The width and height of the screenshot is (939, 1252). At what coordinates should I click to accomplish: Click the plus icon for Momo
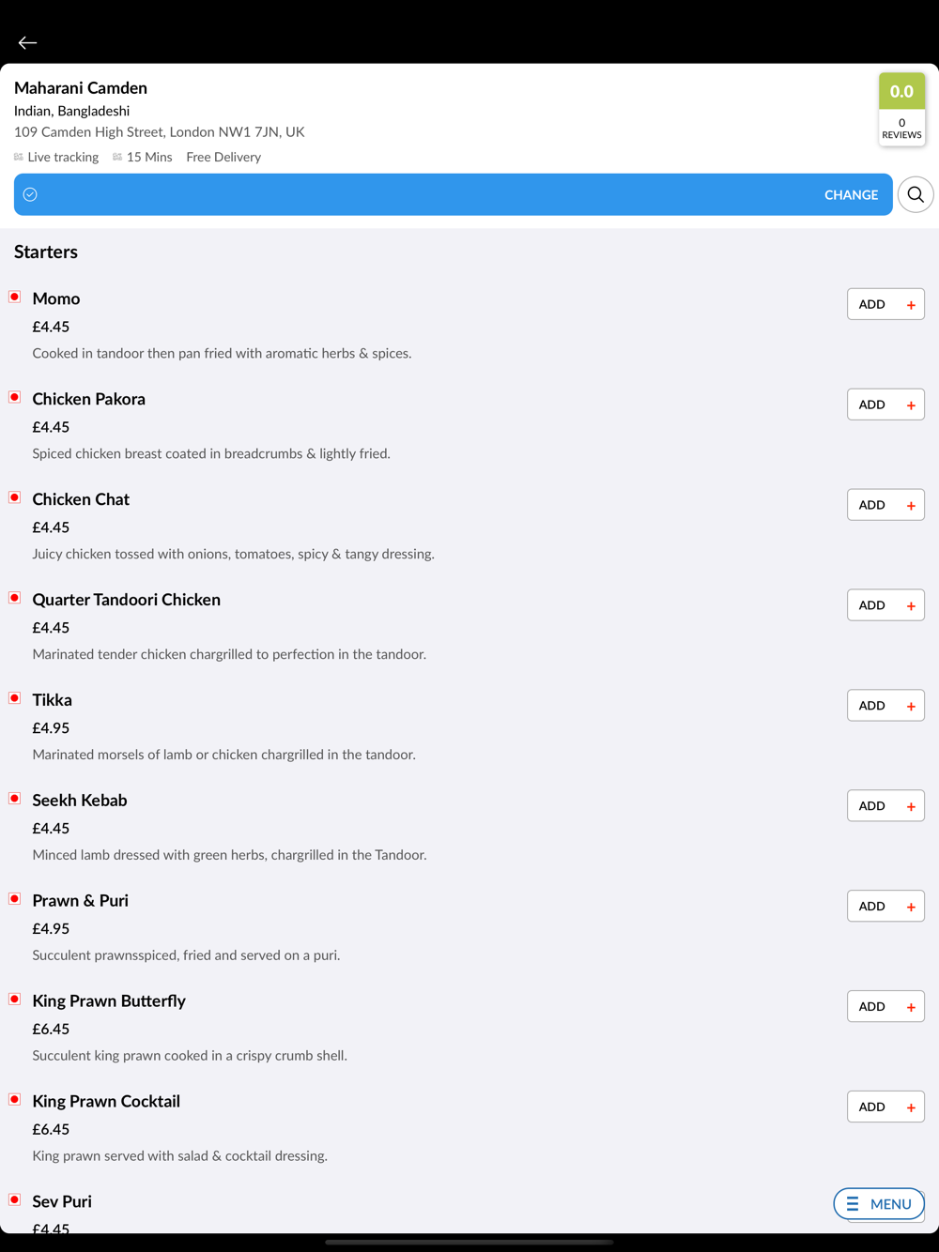click(911, 305)
